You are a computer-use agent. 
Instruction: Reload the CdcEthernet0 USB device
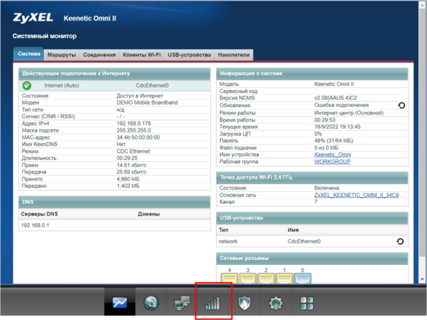tap(400, 241)
